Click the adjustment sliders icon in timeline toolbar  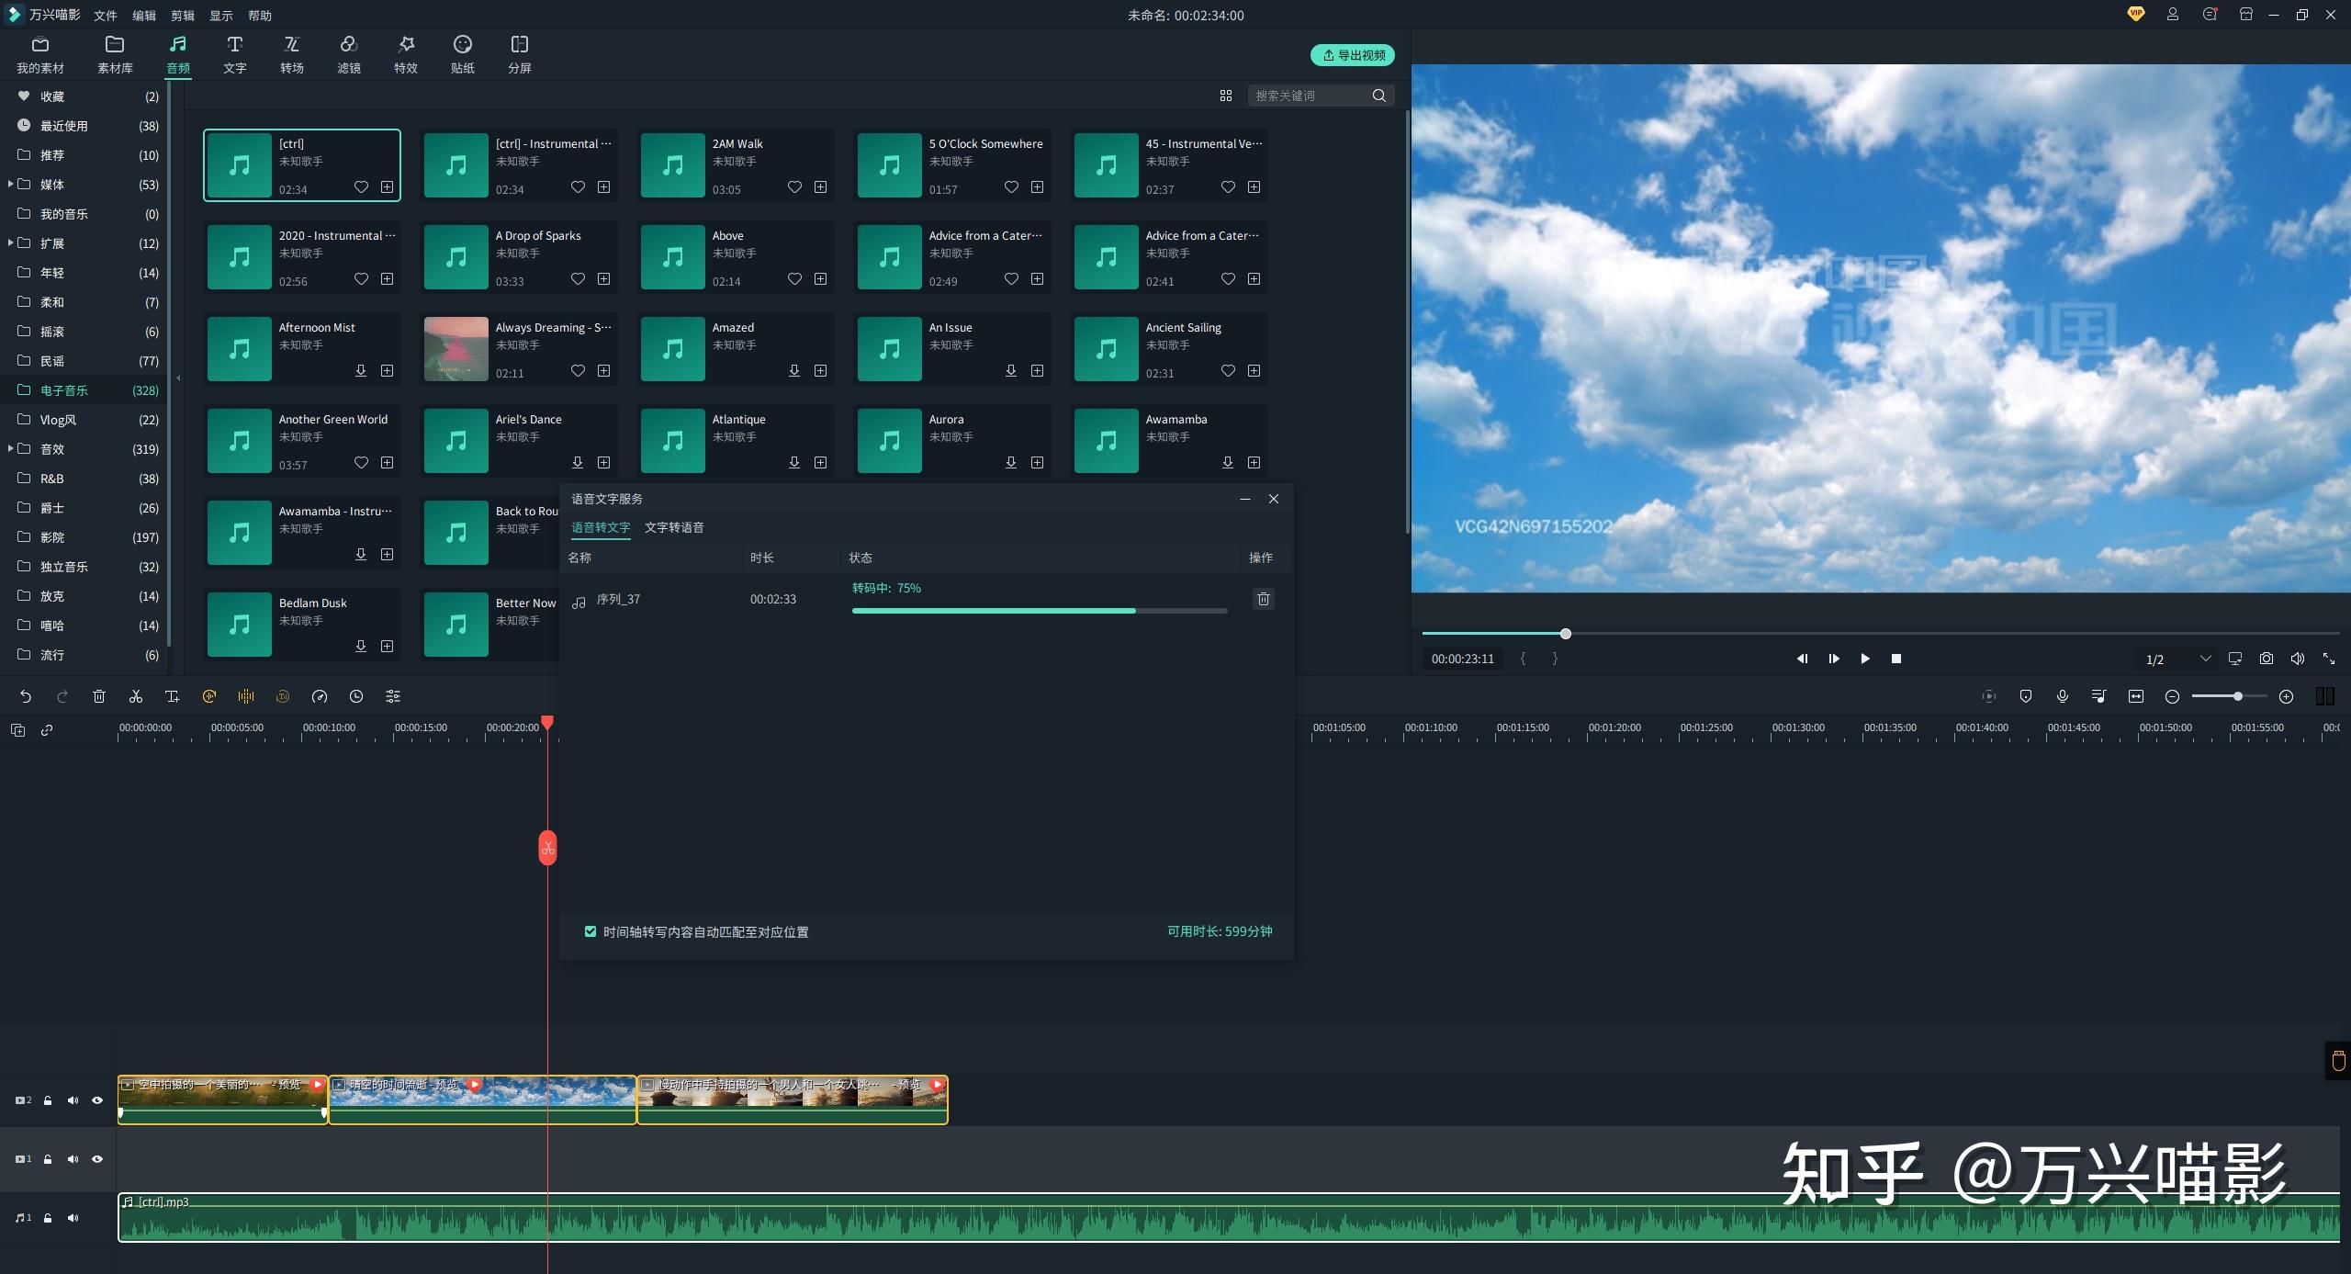tap(393, 696)
